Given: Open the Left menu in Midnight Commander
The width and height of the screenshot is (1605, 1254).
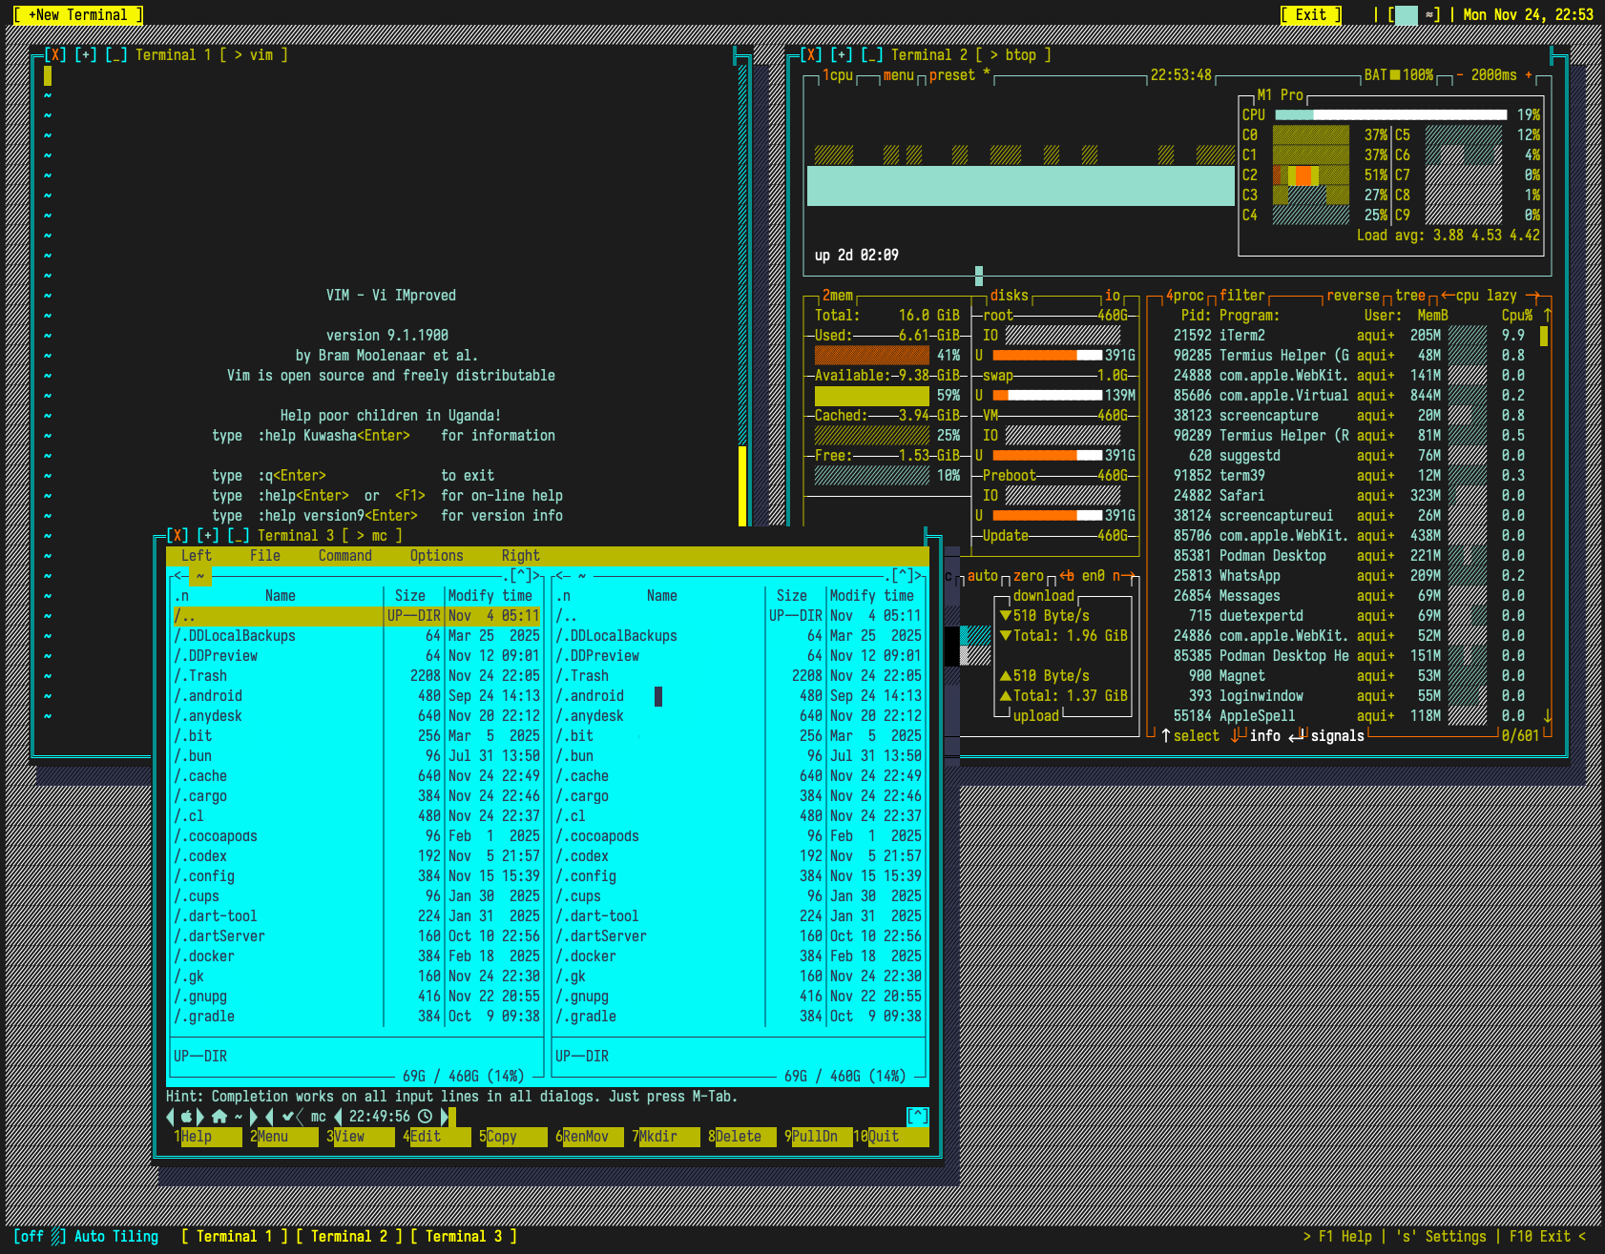Looking at the screenshot, I should [197, 556].
